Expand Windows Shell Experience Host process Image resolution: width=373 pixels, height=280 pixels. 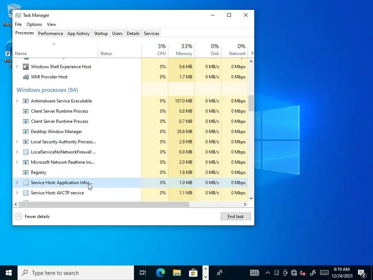tap(17, 67)
